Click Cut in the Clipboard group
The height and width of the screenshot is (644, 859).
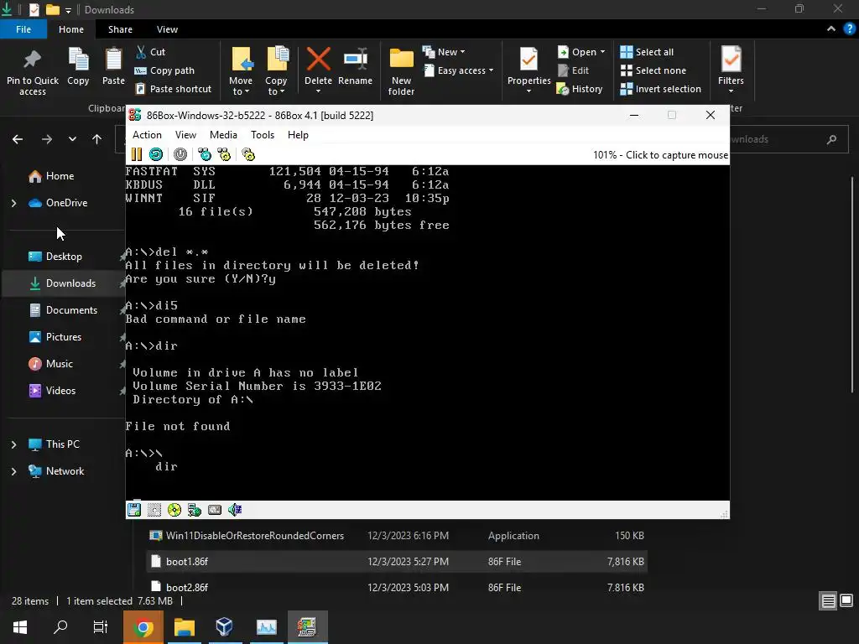tap(150, 52)
